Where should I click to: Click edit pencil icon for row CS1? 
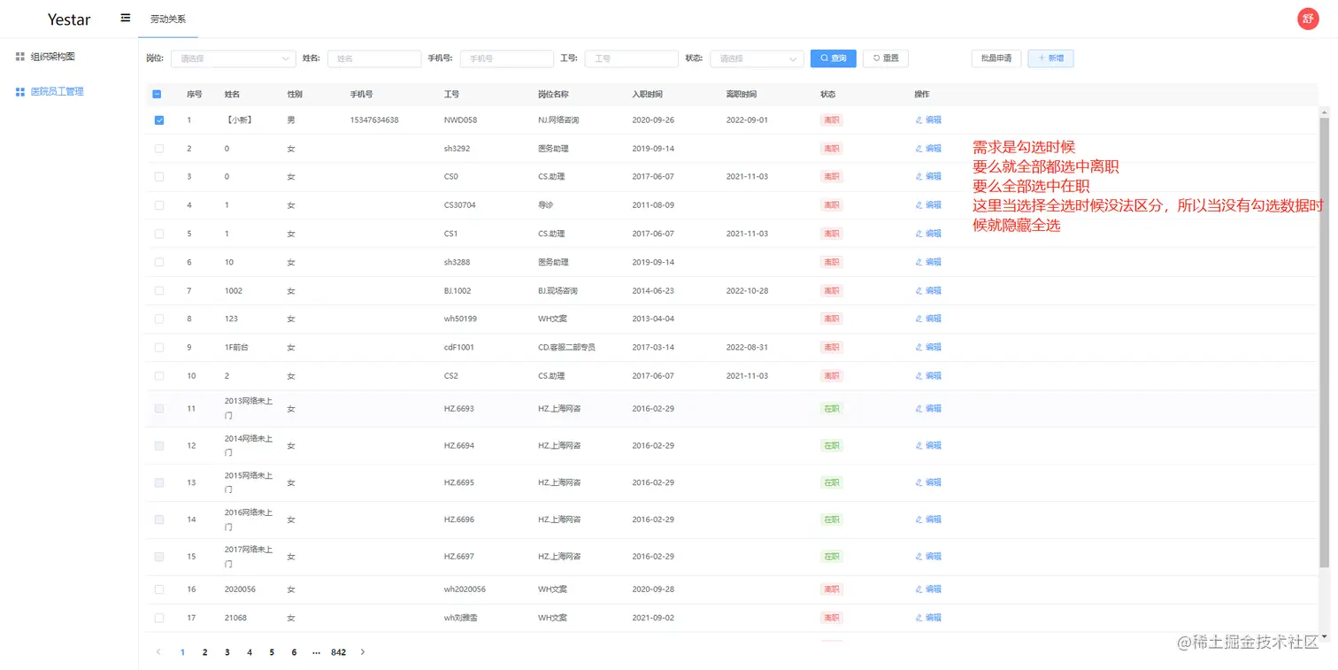pos(919,234)
